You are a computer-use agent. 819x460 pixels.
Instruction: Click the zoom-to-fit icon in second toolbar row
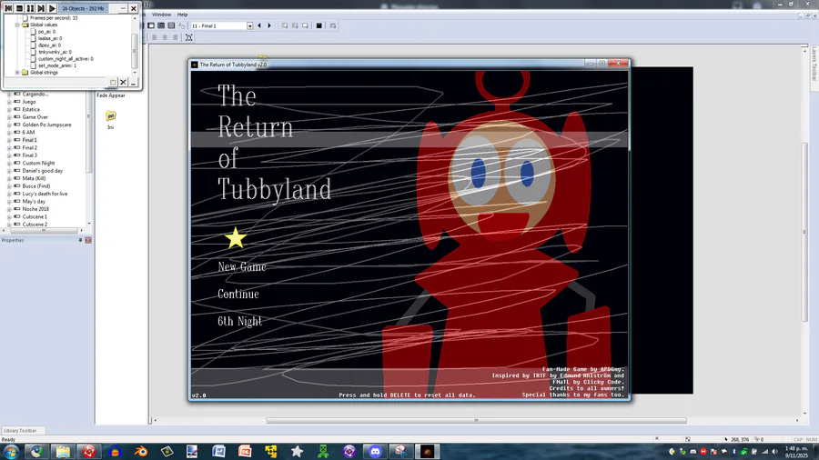tap(189, 37)
